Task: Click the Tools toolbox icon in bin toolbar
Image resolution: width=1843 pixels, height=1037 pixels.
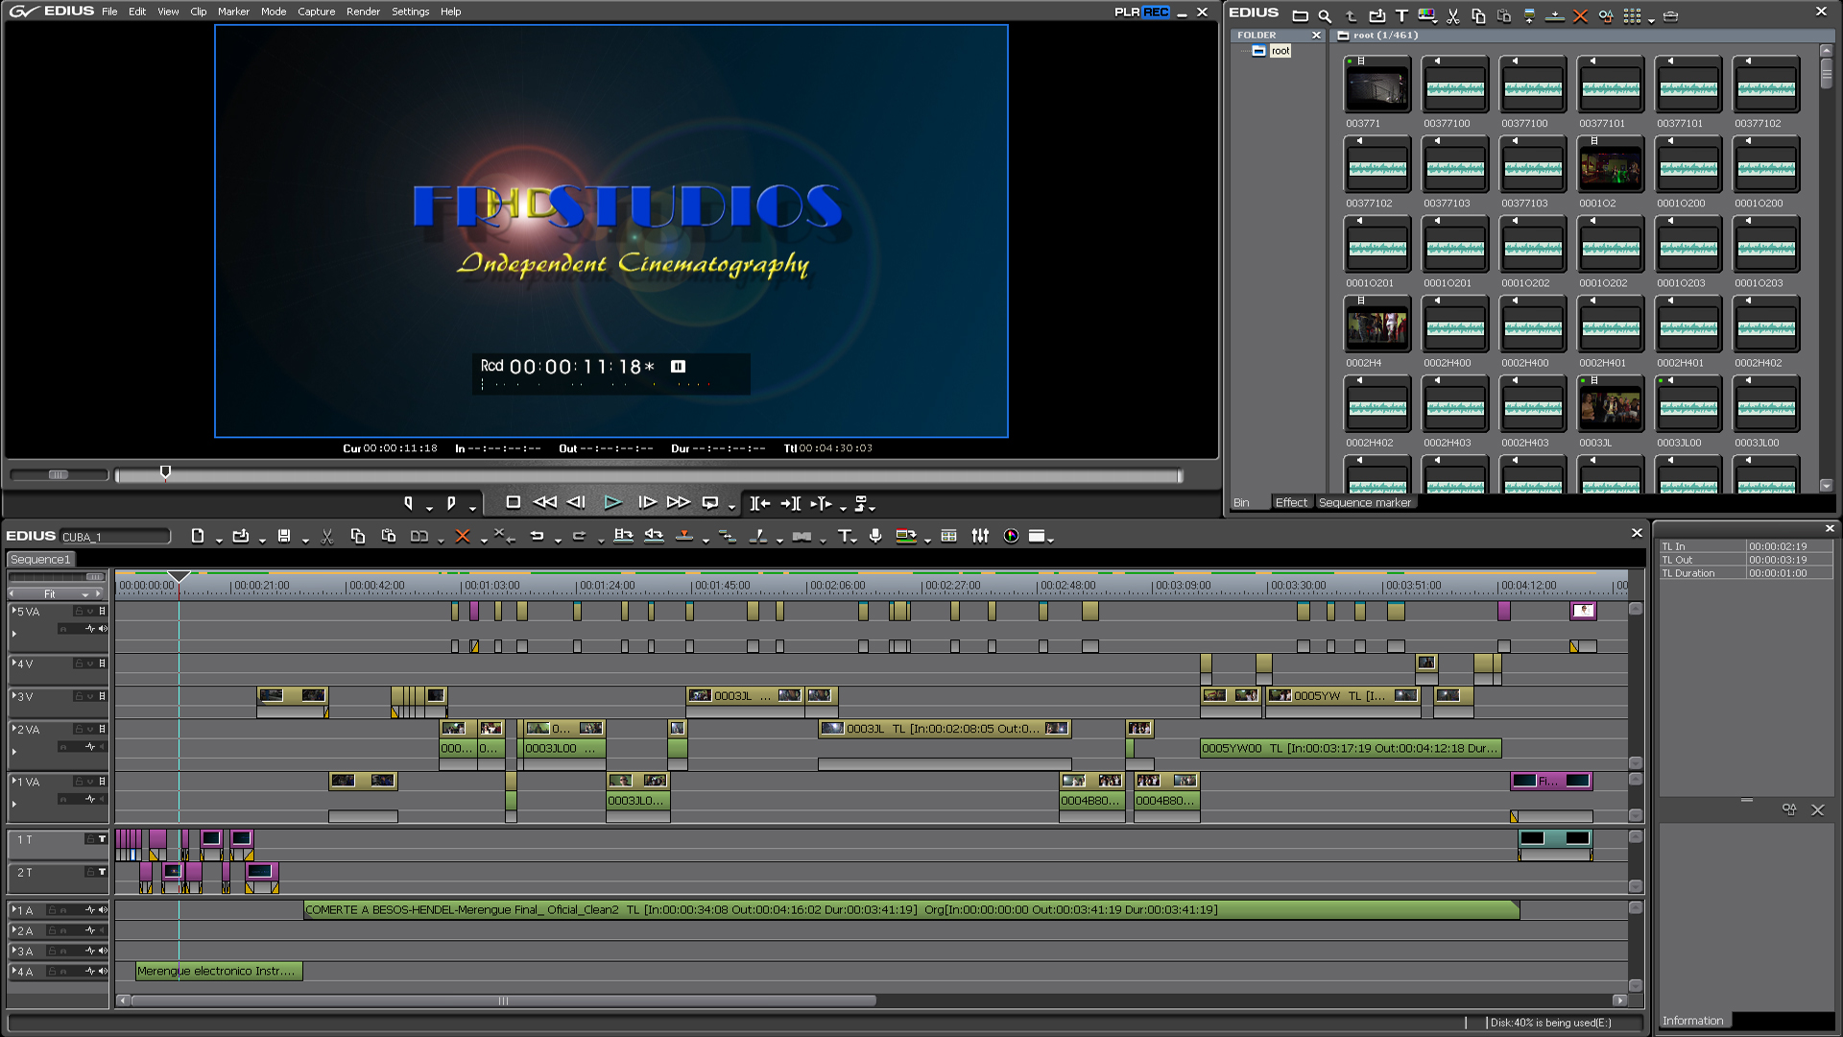Action: tap(1670, 15)
